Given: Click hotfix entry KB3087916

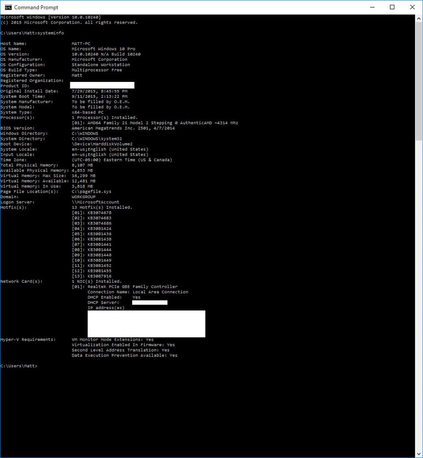Looking at the screenshot, I should pyautogui.click(x=91, y=276).
